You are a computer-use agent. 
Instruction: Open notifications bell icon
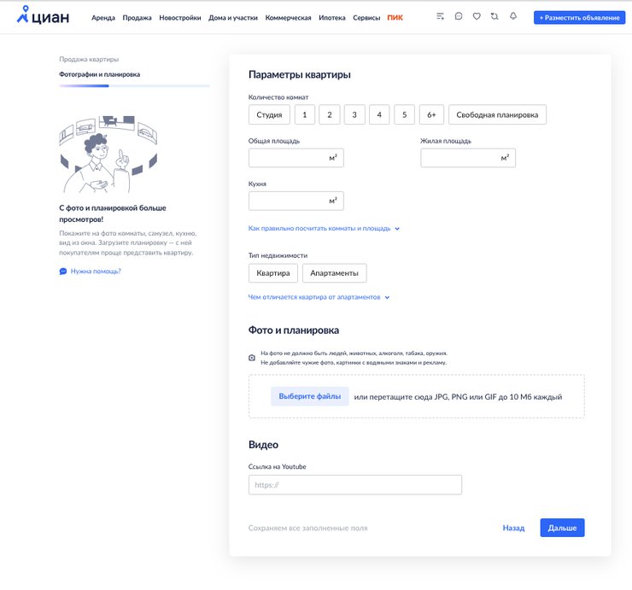pyautogui.click(x=513, y=16)
